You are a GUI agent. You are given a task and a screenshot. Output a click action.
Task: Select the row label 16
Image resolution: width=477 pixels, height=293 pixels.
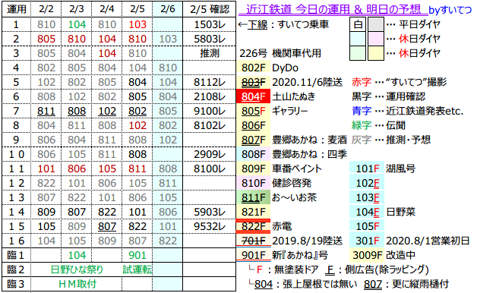(x=16, y=241)
